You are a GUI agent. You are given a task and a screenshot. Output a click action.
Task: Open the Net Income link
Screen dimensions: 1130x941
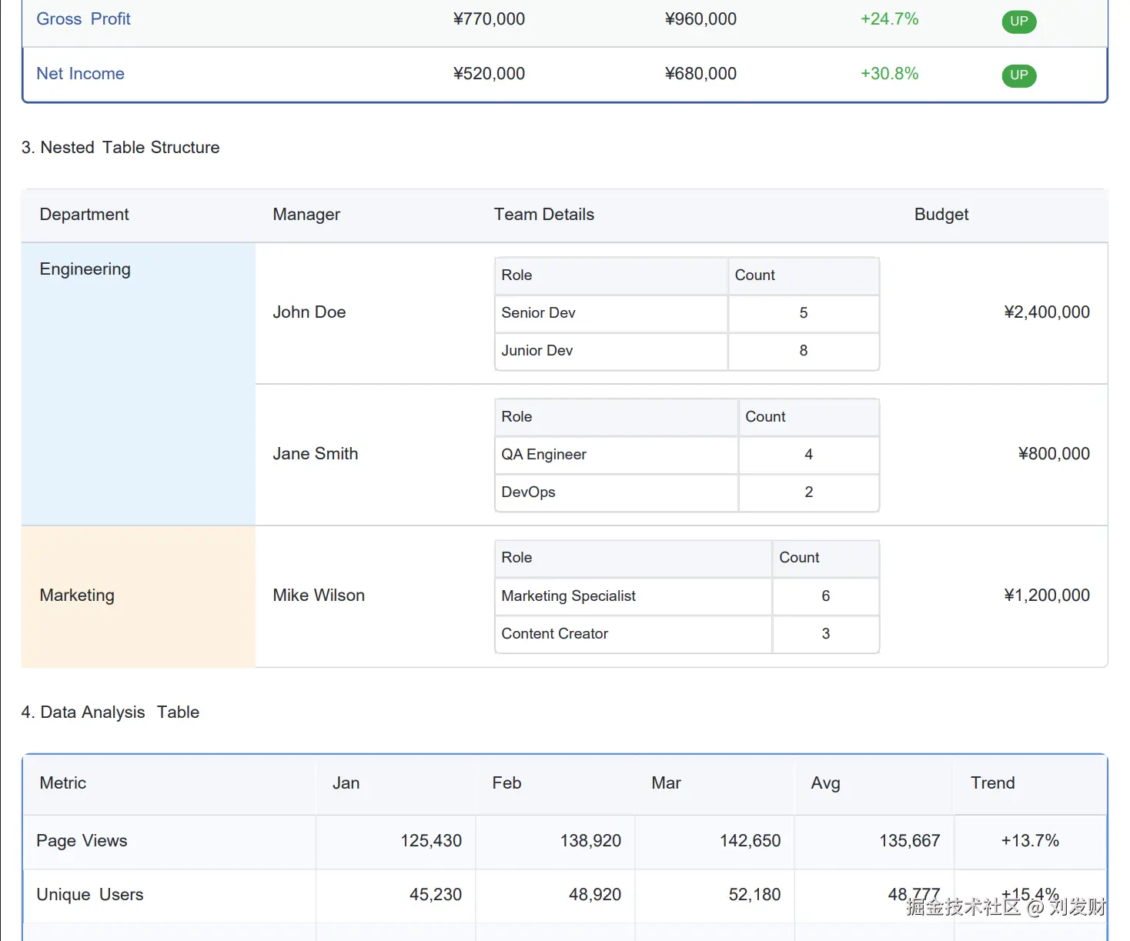[x=80, y=74]
